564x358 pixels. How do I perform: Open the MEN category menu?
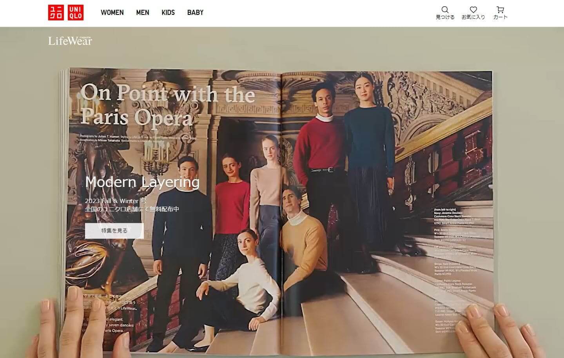click(x=143, y=13)
